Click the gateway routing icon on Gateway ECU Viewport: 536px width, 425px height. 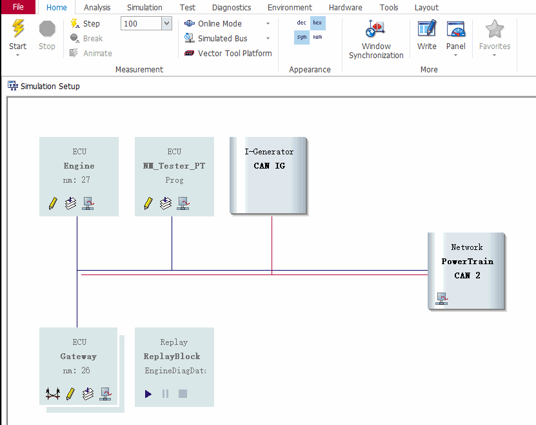point(52,393)
